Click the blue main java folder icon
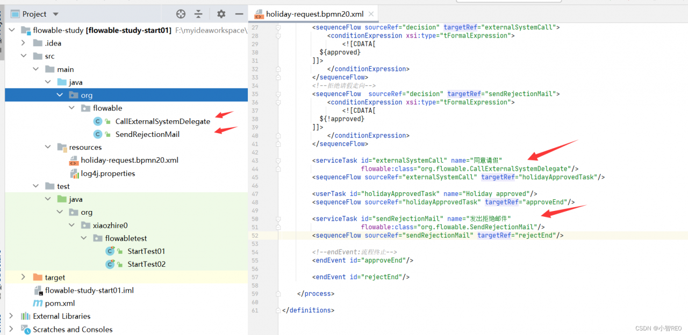Screen dimensions: 688x335 coord(62,82)
